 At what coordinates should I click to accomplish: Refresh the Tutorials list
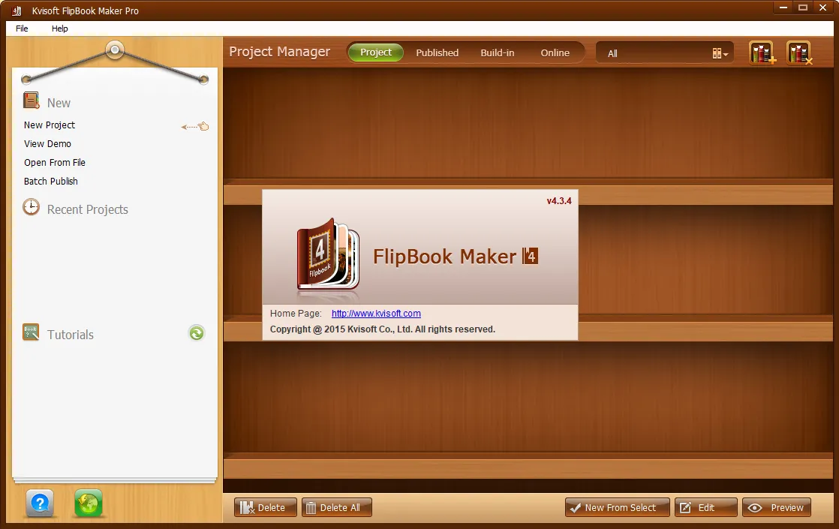pos(197,333)
